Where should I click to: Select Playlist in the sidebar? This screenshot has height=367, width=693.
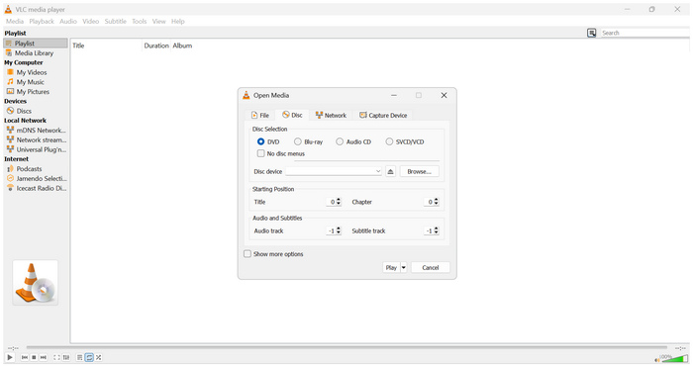pos(36,44)
